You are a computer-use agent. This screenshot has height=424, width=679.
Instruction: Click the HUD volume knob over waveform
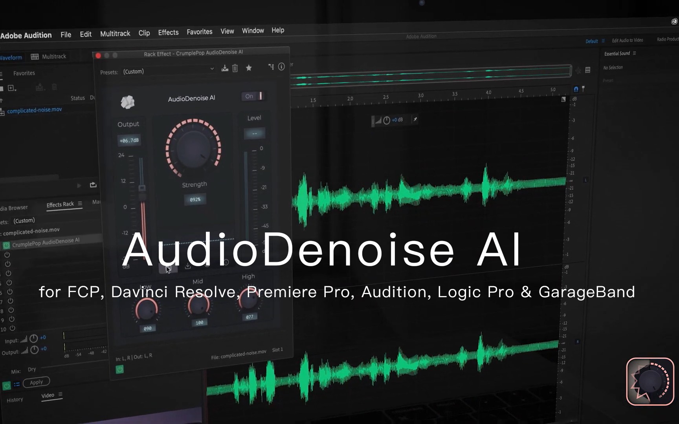387,120
